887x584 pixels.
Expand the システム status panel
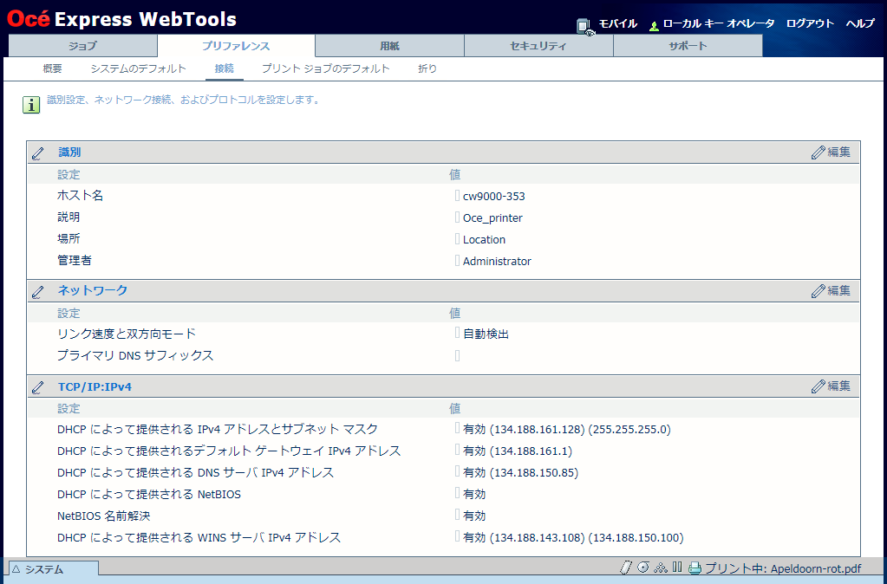coord(54,569)
